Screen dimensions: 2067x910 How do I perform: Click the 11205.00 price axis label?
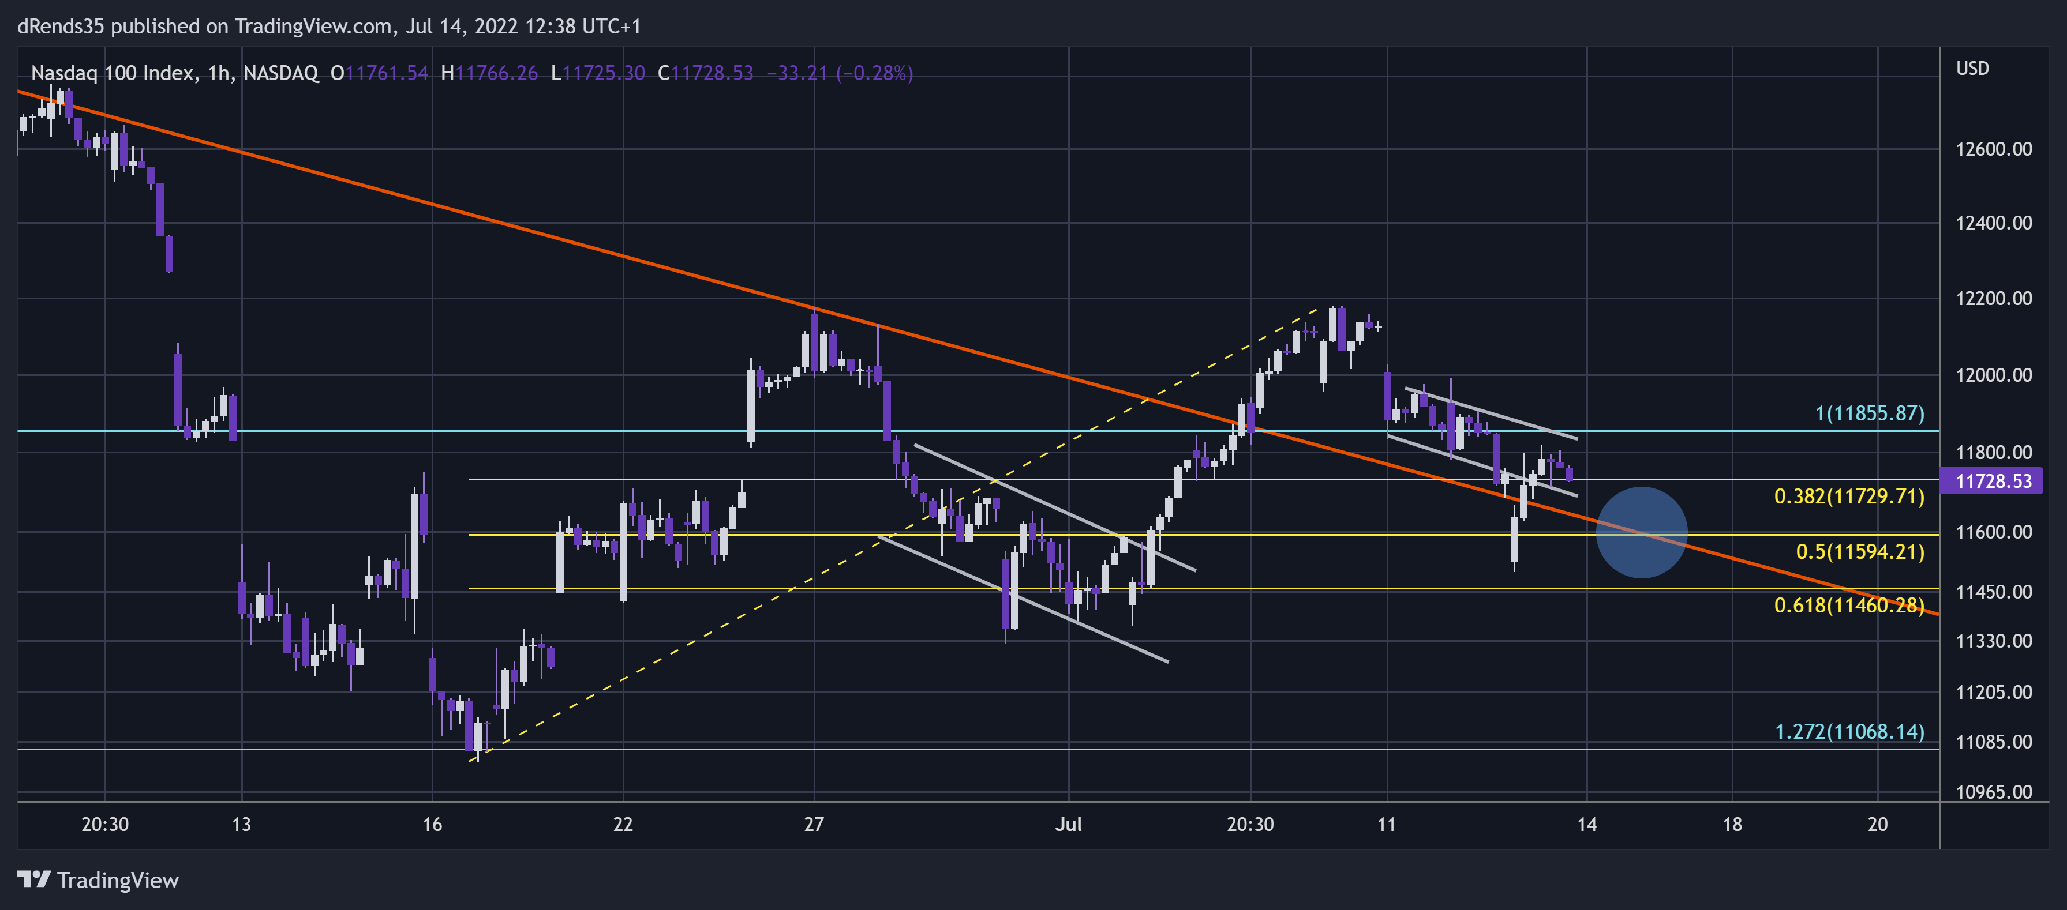point(1994,692)
